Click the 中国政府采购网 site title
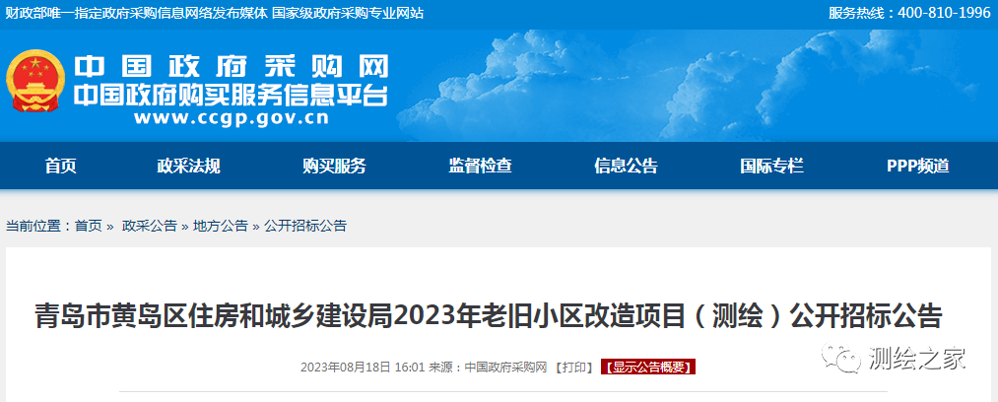This screenshot has height=402, width=998. (x=232, y=67)
